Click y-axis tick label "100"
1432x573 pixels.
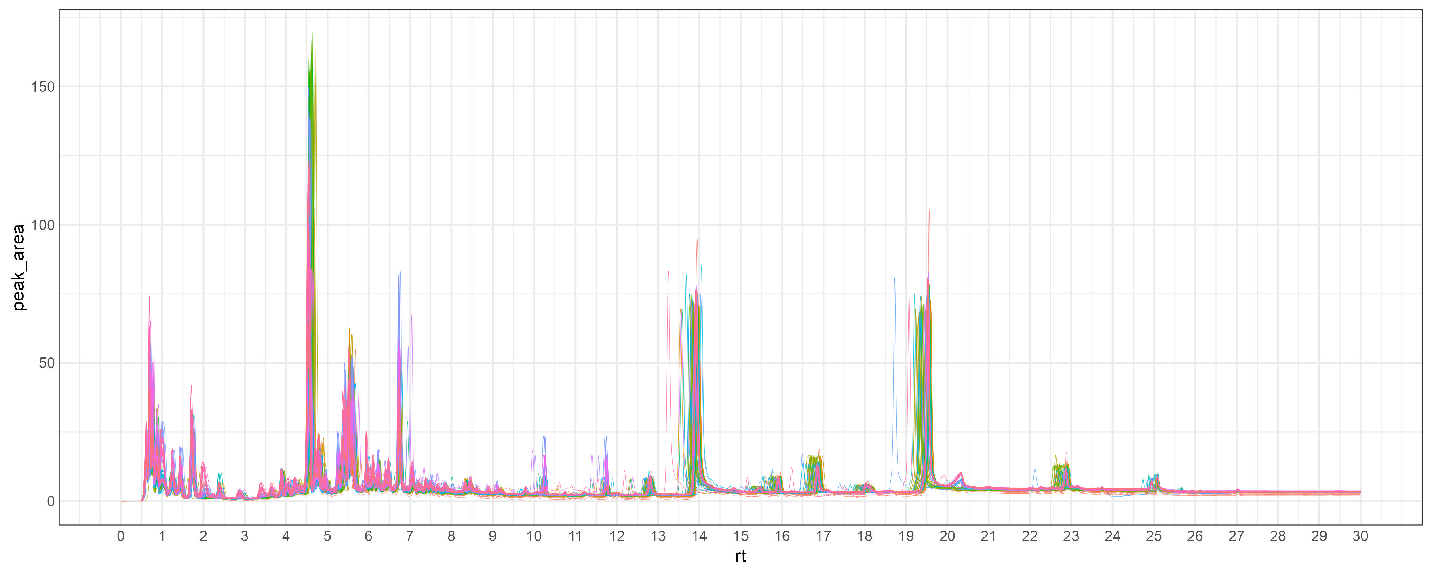click(x=43, y=225)
